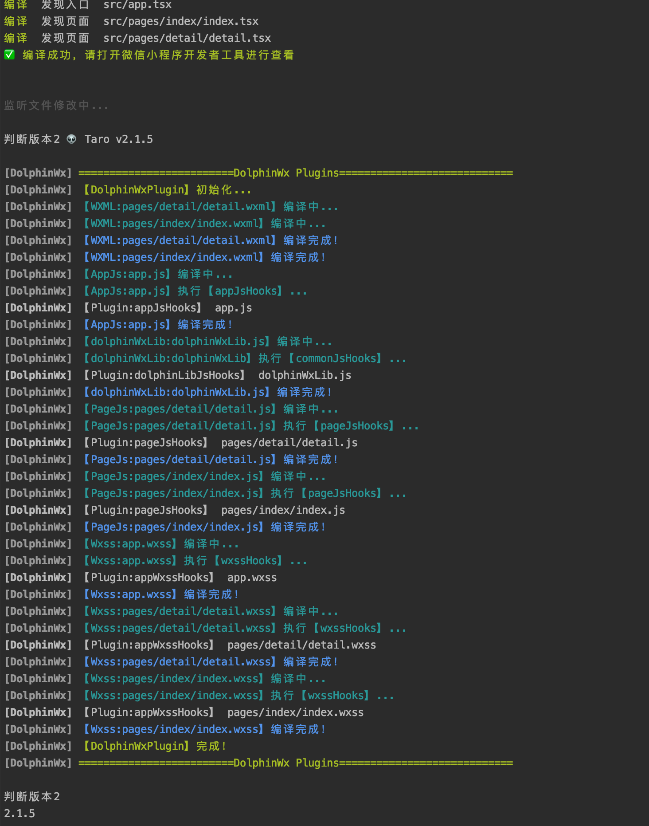The height and width of the screenshot is (826, 649).
Task: Click Wxss pages/index/index.wxss 编译中 line
Action: tap(165, 679)
